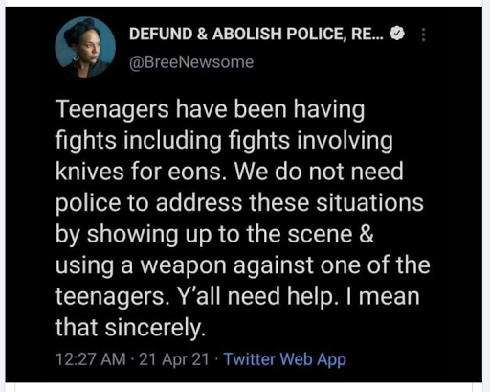Click the 12:27 AM timestamp
The width and height of the screenshot is (490, 392).
tap(91, 359)
